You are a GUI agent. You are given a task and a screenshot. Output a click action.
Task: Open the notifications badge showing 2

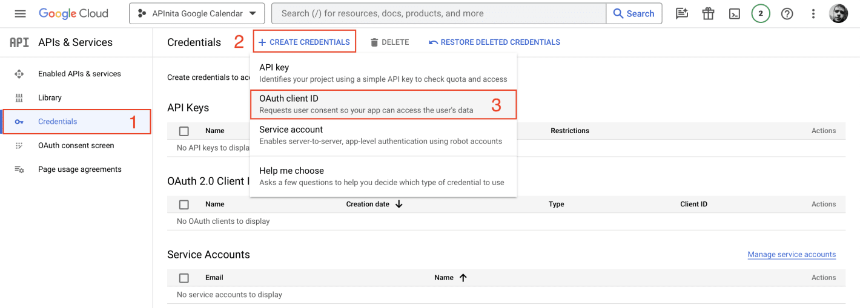761,13
